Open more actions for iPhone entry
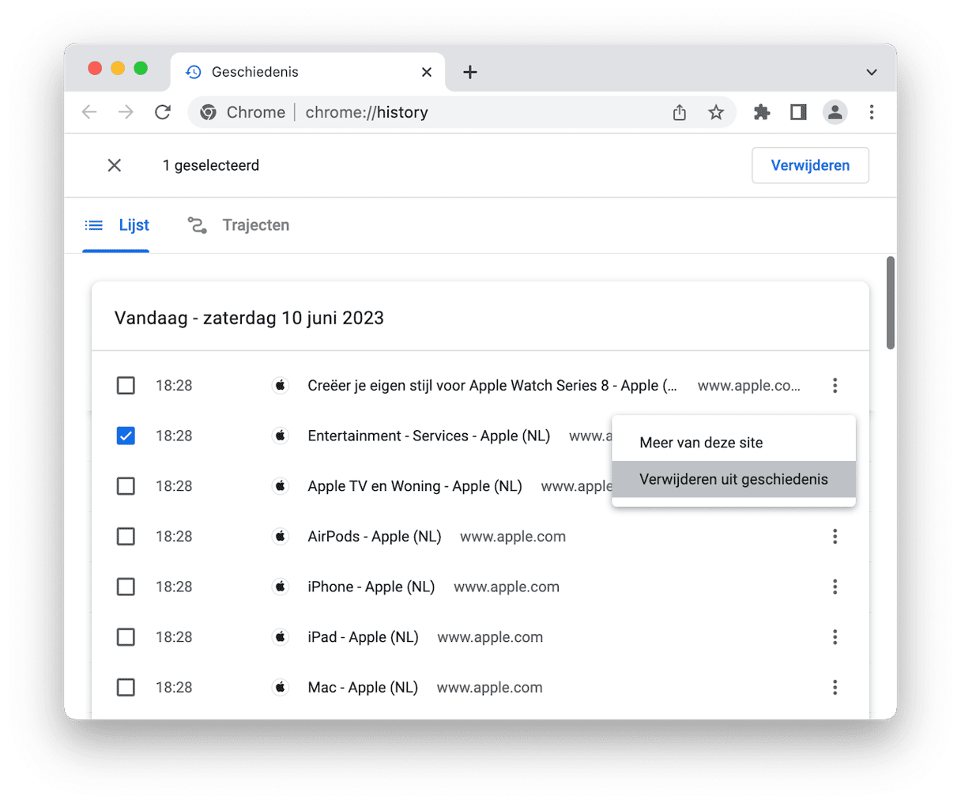This screenshot has width=961, height=804. click(x=835, y=587)
